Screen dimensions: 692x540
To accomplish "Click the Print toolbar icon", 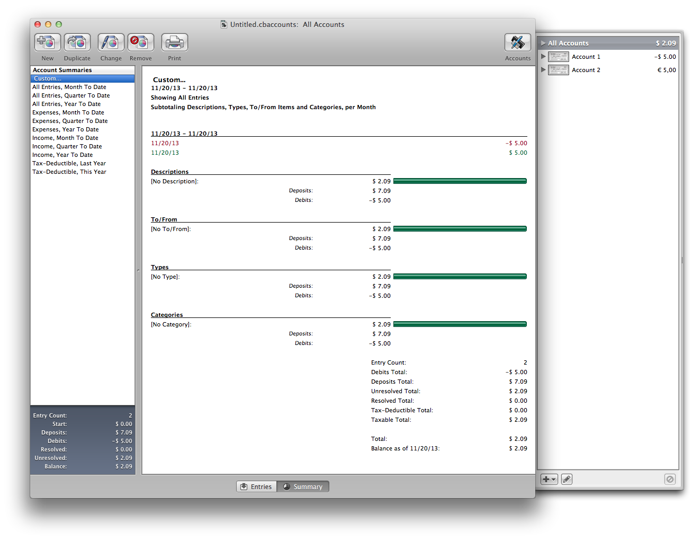I will coord(175,42).
